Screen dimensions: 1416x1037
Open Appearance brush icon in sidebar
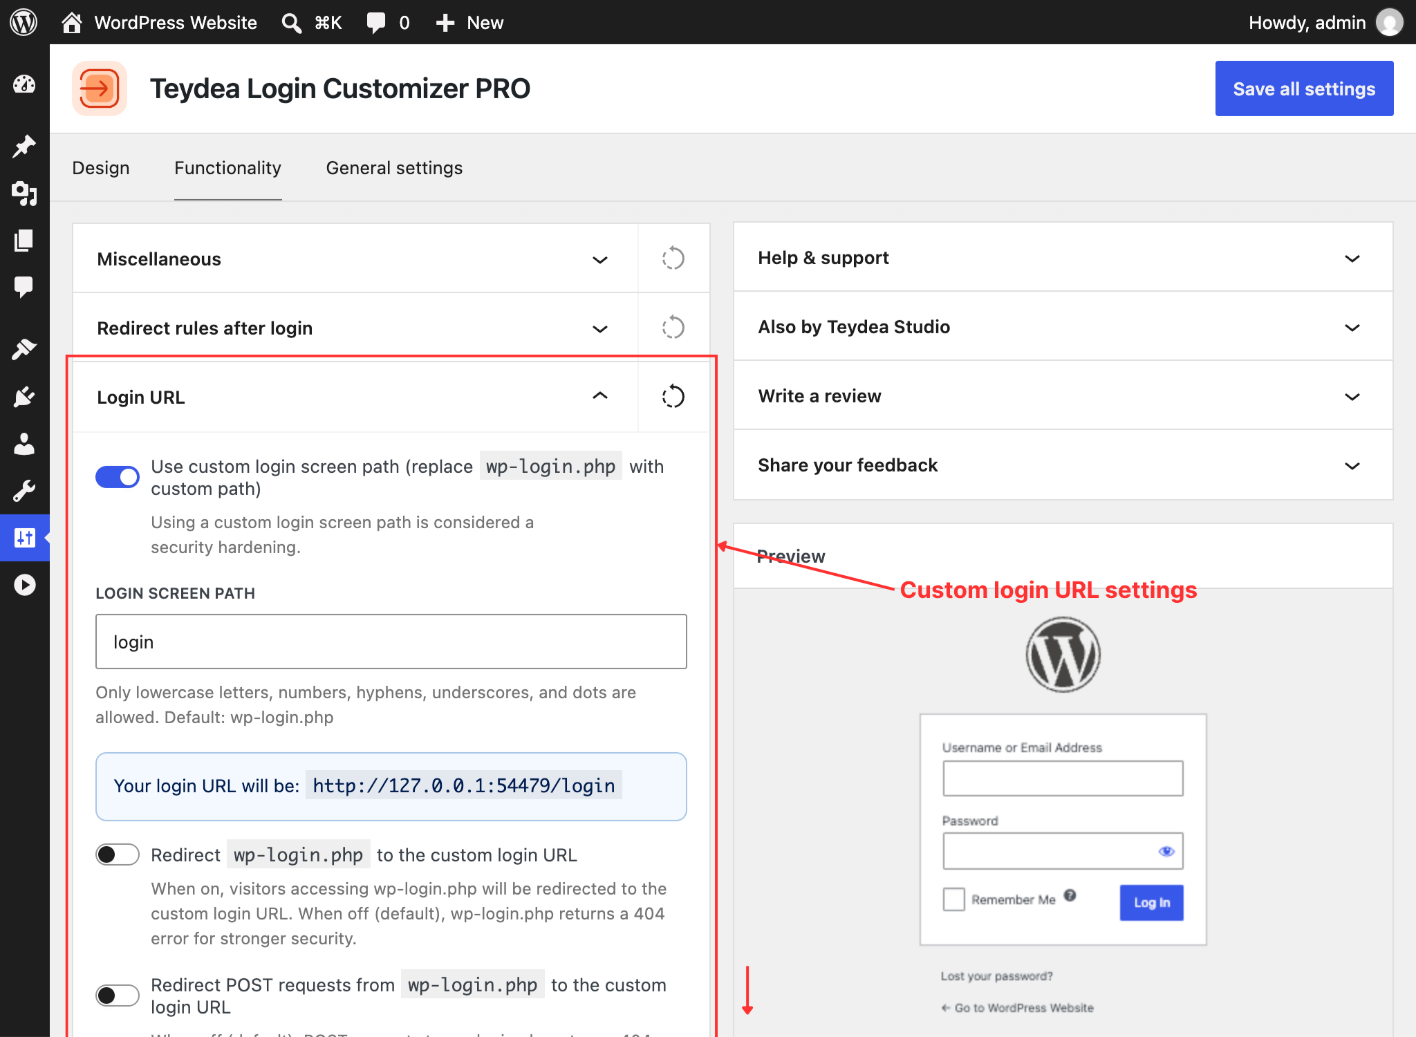24,348
